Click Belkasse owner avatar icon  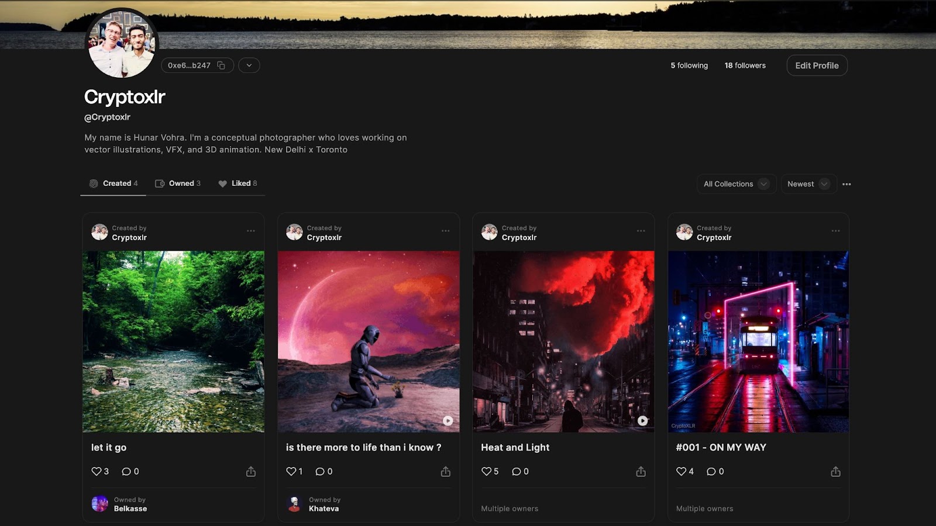coord(99,504)
